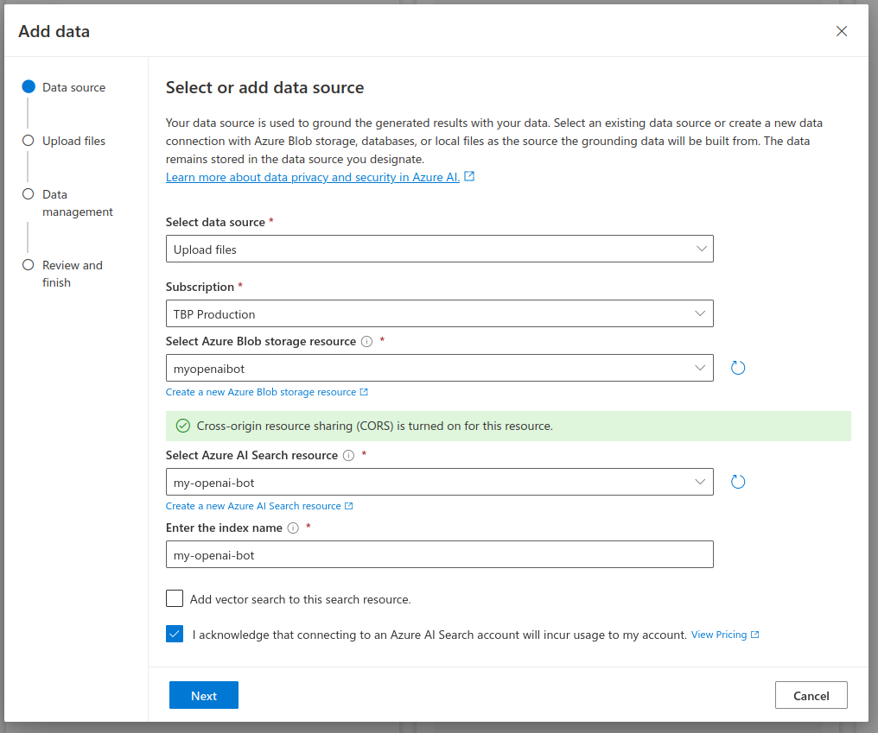Screen dimensions: 878x733
Task: Click info icon next to AI Search label
Action: (x=348, y=456)
